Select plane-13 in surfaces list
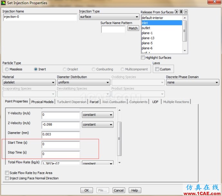Image resolution: width=222 pixels, height=196 pixels. pyautogui.click(x=162, y=38)
